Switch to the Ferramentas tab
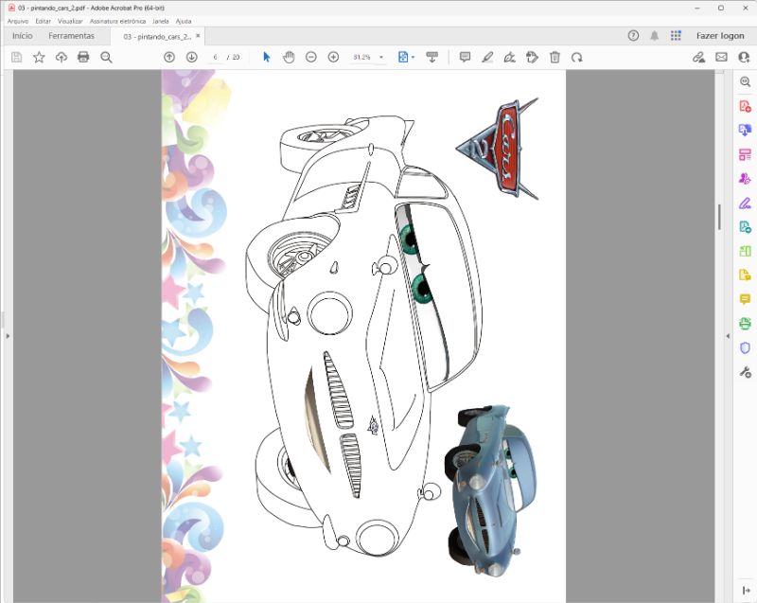Viewport: 757px width, 603px height. point(72,36)
